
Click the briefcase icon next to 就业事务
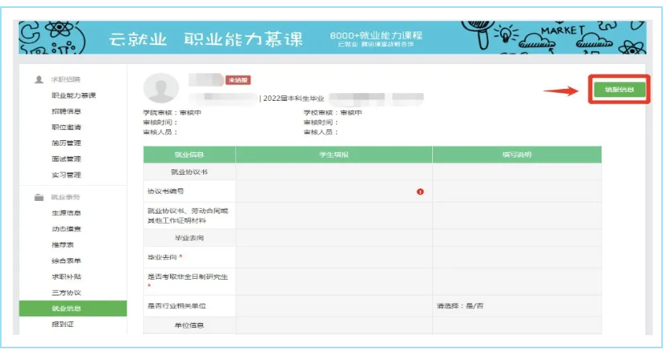coord(39,197)
